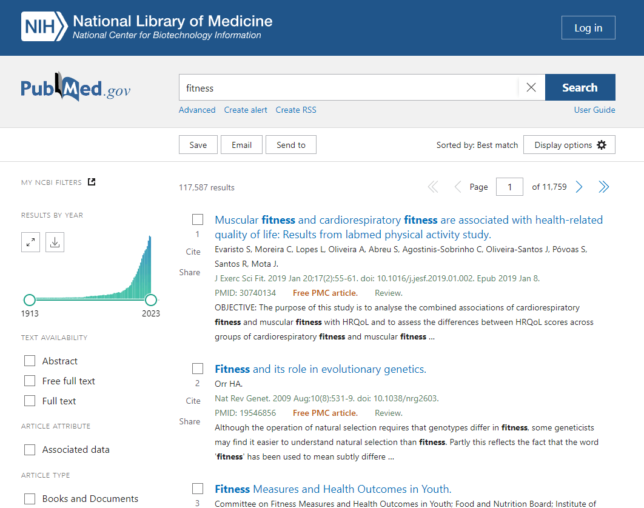
Task: Click the 1913 year slider handle
Action: [30, 300]
